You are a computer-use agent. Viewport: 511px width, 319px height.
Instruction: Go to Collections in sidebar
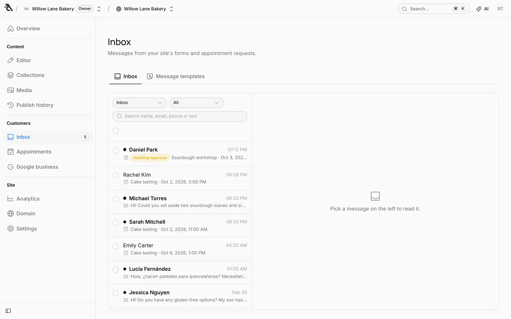click(x=48, y=75)
